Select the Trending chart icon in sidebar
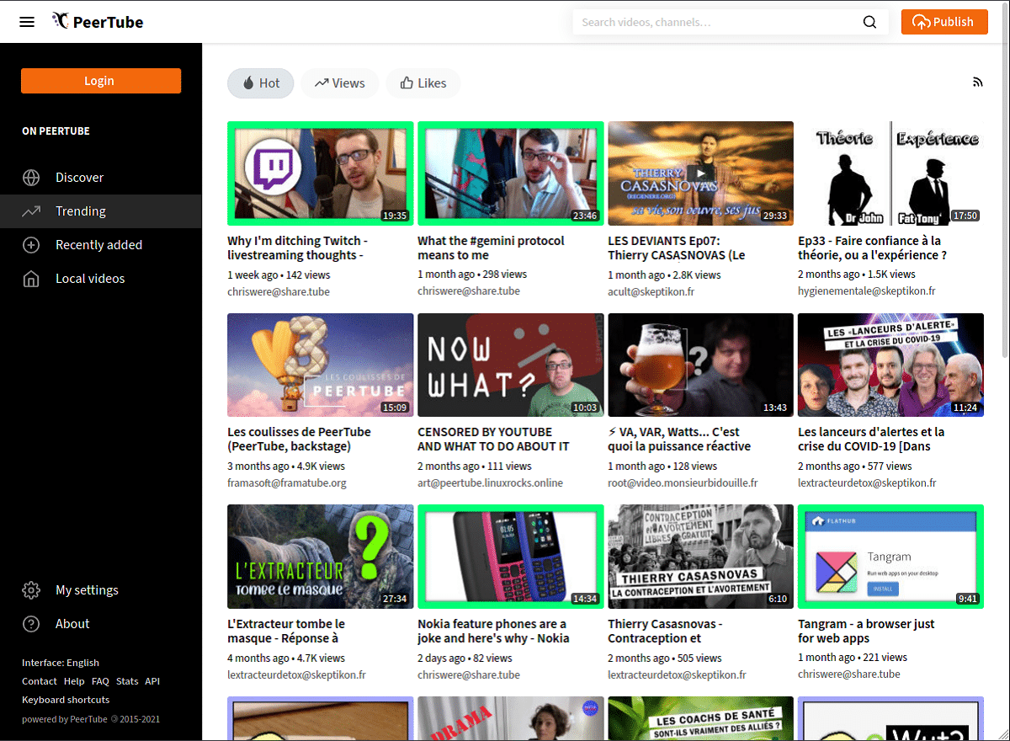The image size is (1010, 741). point(31,211)
